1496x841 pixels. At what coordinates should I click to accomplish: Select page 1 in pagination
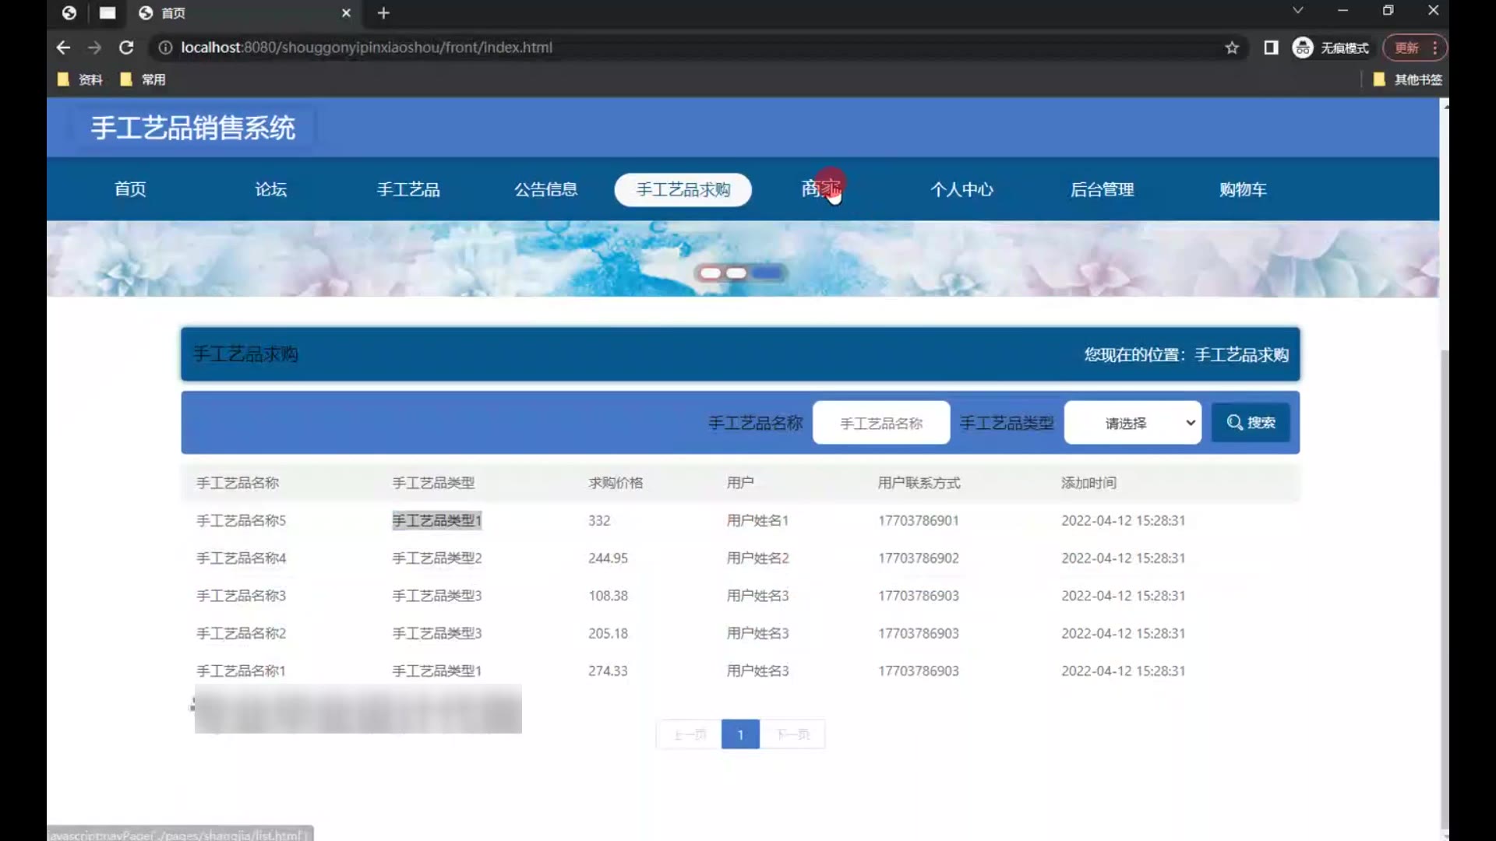pyautogui.click(x=740, y=734)
